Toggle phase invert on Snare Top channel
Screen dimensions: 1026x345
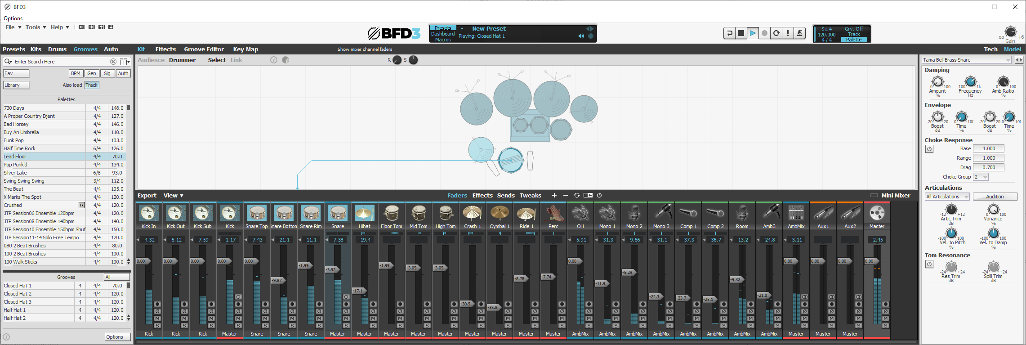(265, 311)
